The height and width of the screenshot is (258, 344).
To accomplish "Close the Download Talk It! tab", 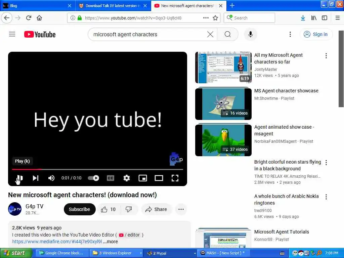I will [145, 6].
